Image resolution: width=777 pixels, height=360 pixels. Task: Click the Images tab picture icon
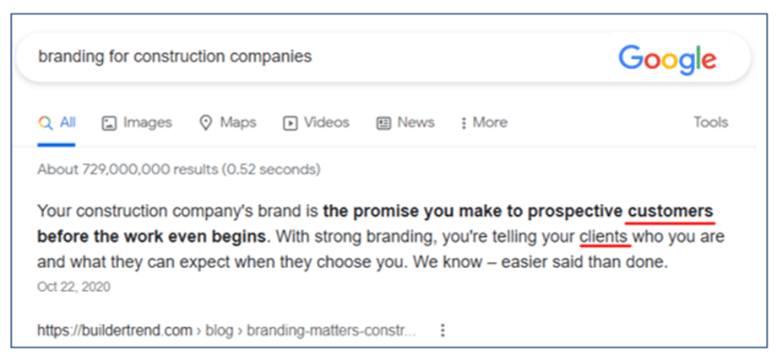coord(109,123)
